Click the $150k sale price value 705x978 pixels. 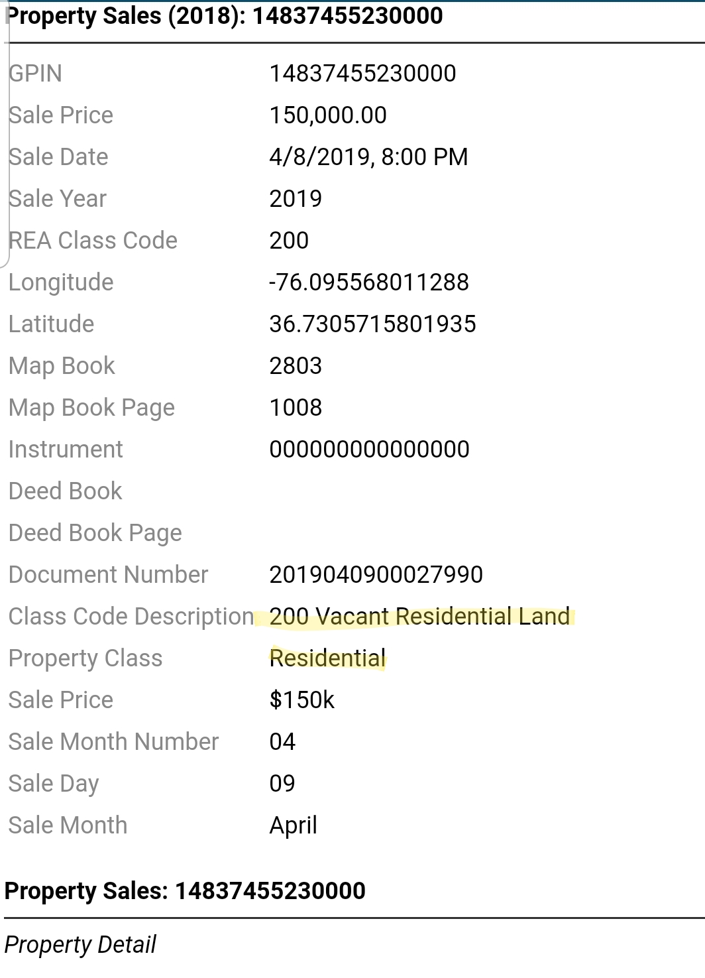302,700
